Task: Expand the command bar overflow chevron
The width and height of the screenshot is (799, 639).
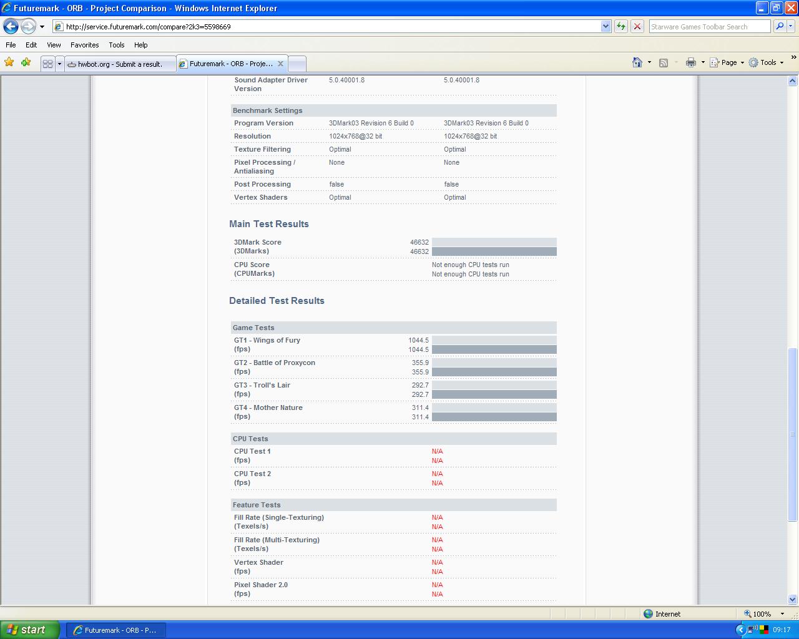Action: click(x=793, y=57)
